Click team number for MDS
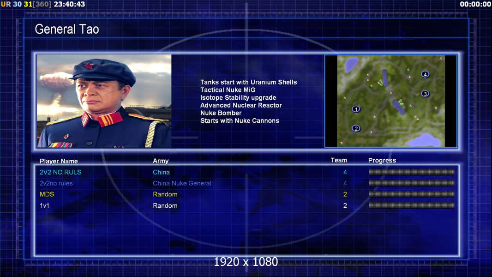 pyautogui.click(x=345, y=194)
